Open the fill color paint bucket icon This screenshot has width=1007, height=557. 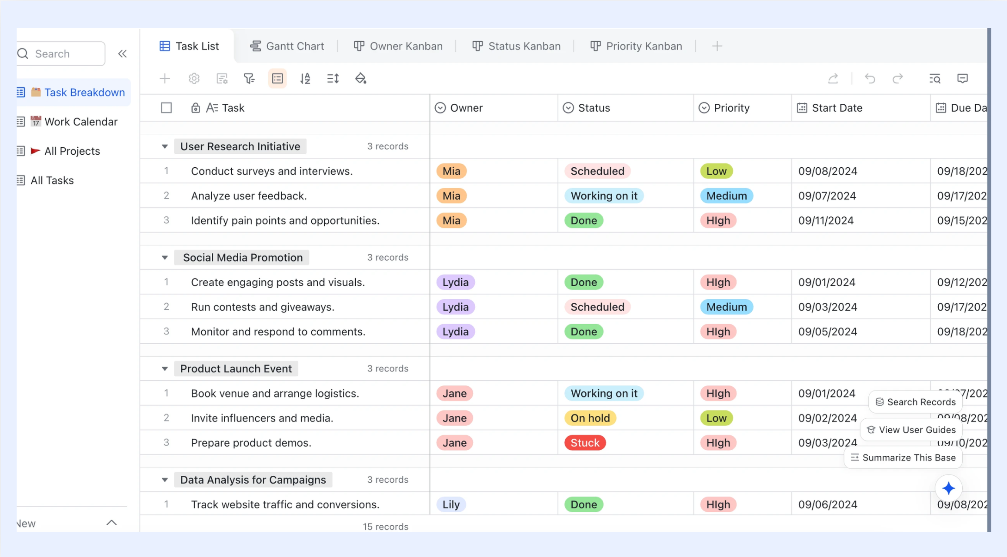[361, 78]
